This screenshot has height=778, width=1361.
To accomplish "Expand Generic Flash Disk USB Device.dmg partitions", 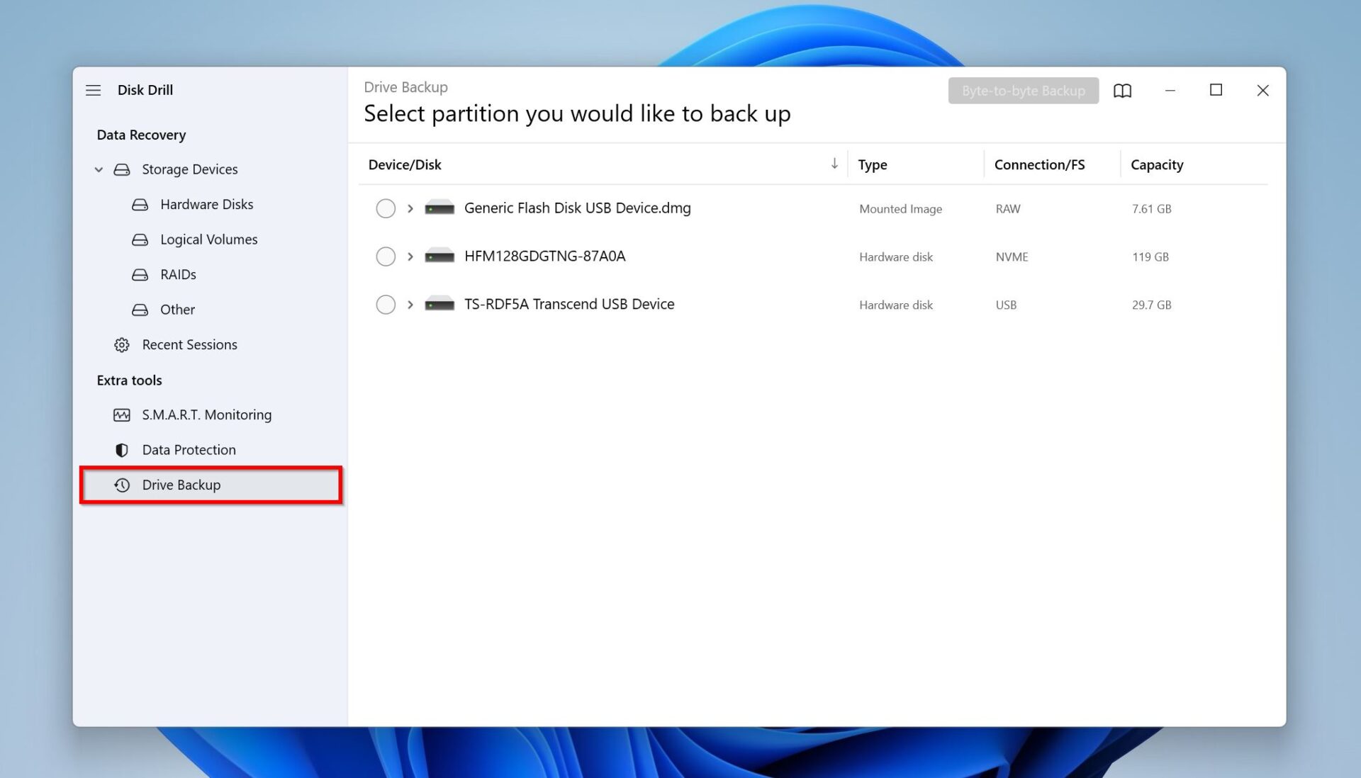I will pos(410,208).
